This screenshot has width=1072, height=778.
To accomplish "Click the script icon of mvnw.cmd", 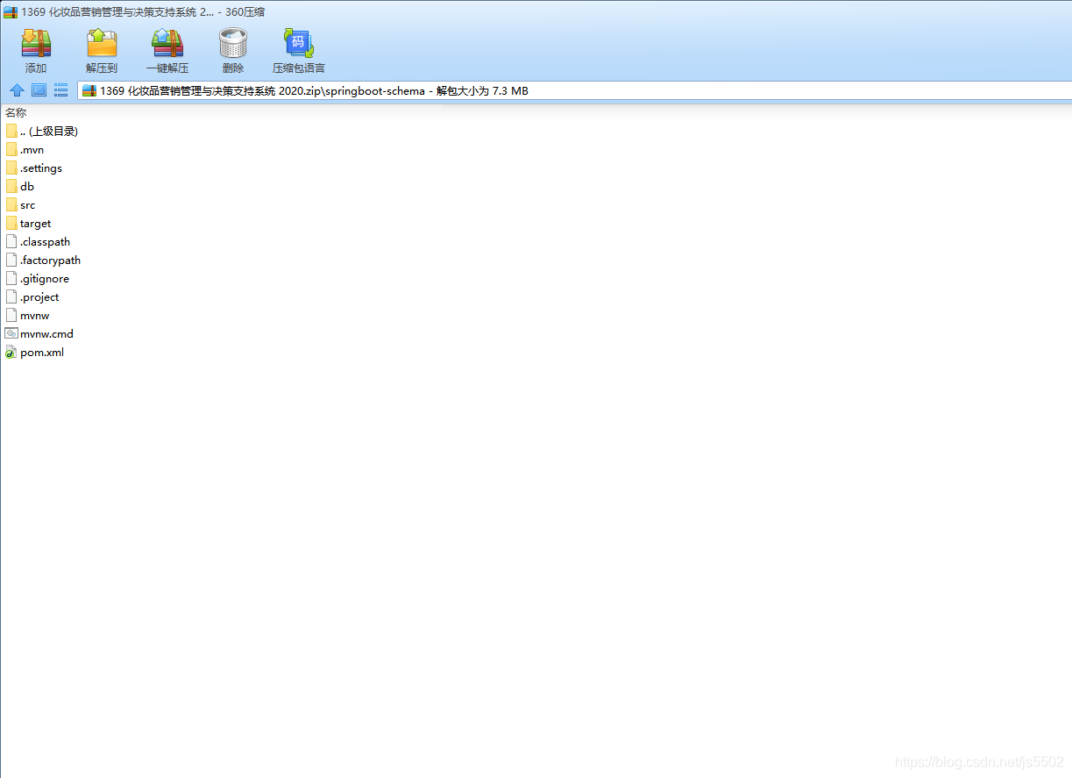I will 11,333.
